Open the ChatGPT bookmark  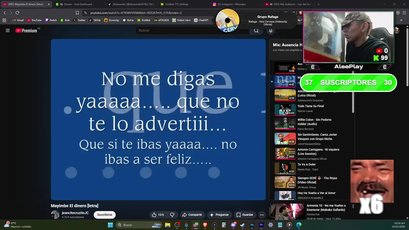pos(201,20)
